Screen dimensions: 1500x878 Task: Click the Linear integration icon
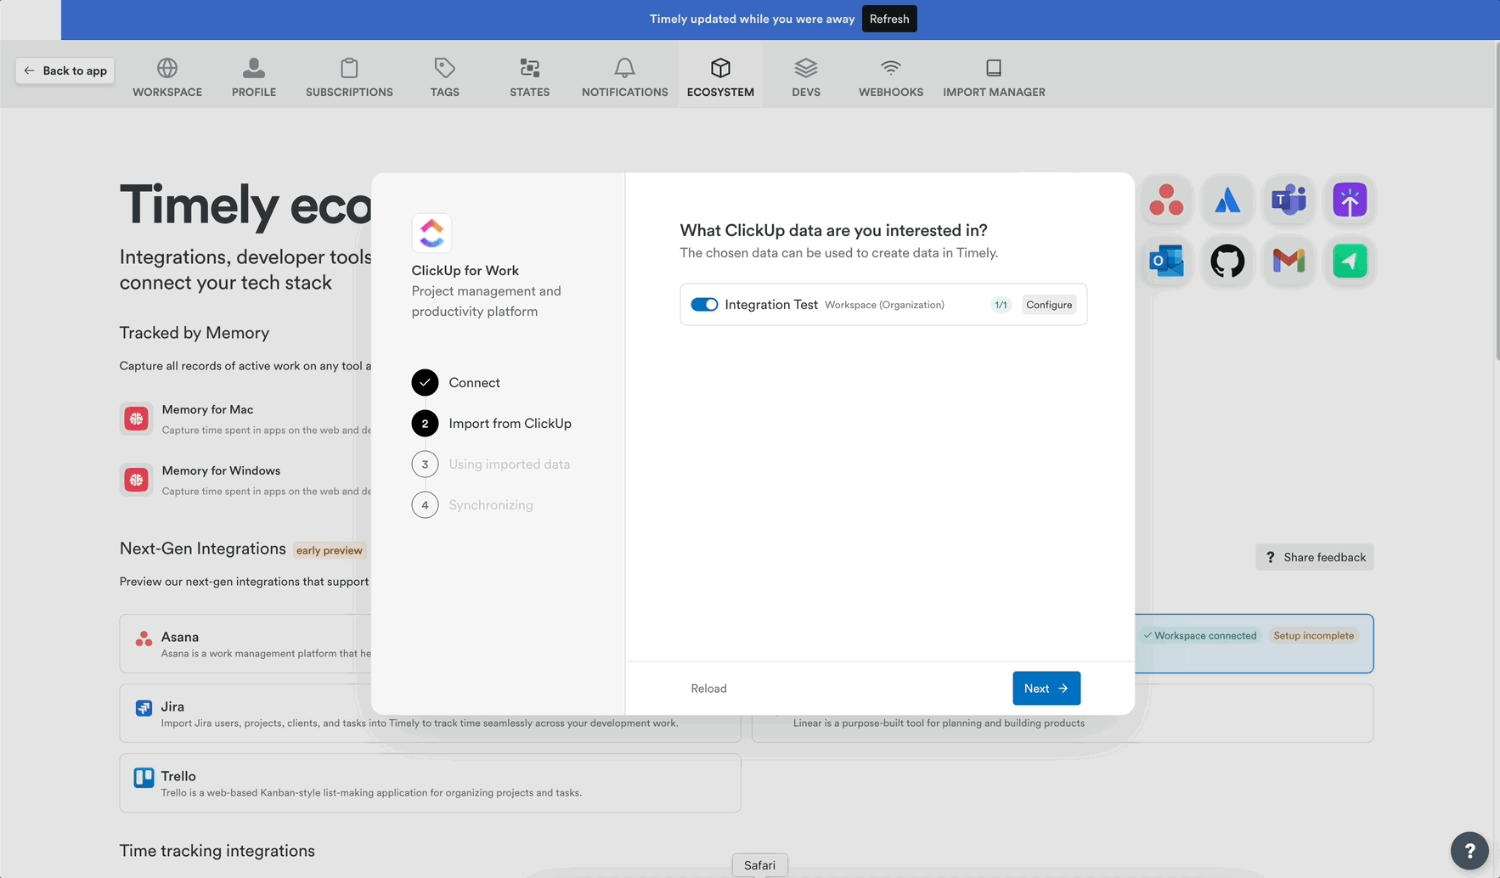click(1350, 262)
